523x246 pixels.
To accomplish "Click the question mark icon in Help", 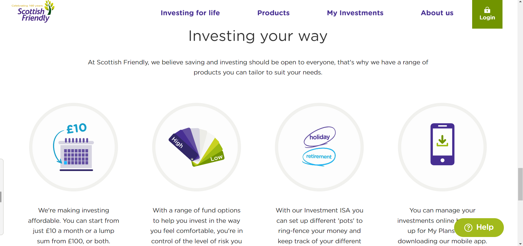I will (468, 228).
